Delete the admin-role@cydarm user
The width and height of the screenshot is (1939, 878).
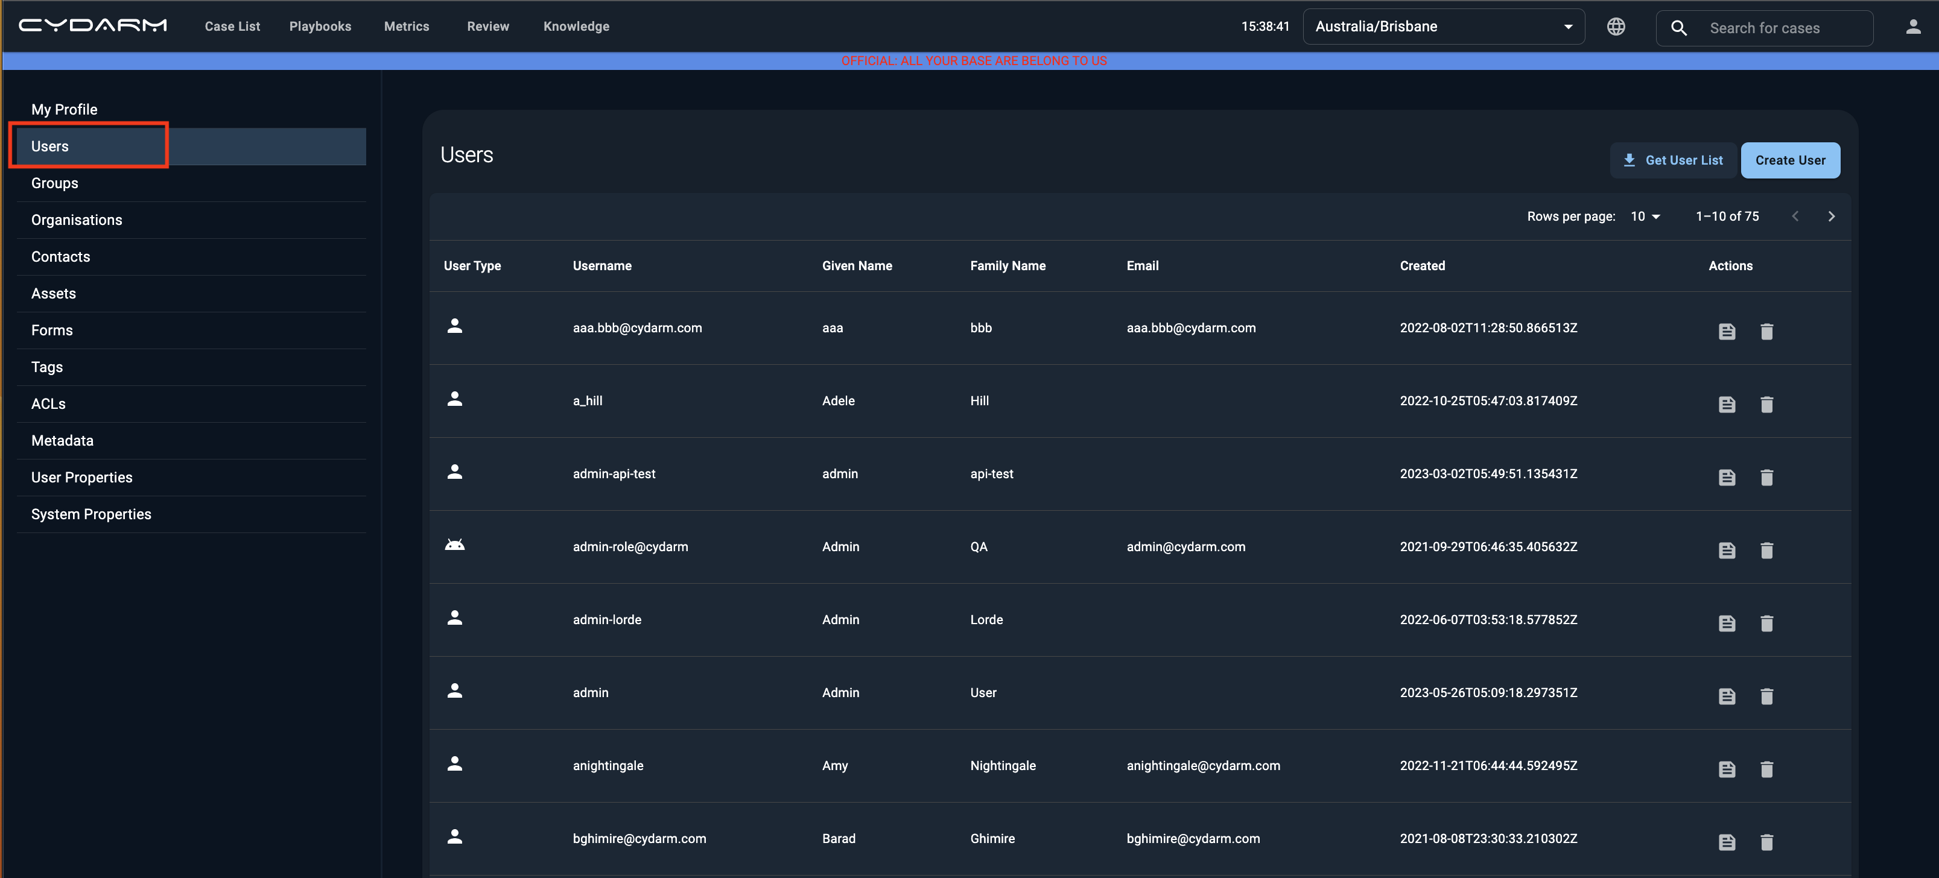pos(1766,551)
